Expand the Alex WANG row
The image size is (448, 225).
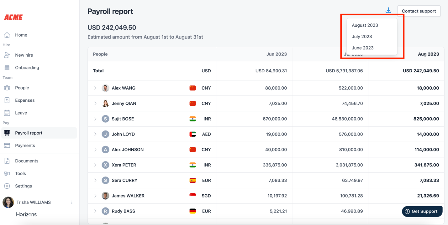click(95, 88)
